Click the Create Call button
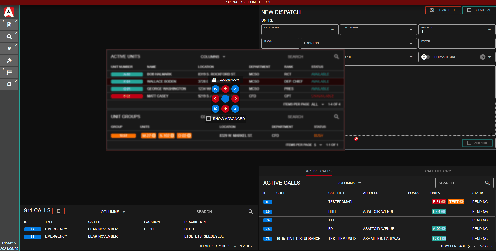The image size is (496, 251). (480, 10)
